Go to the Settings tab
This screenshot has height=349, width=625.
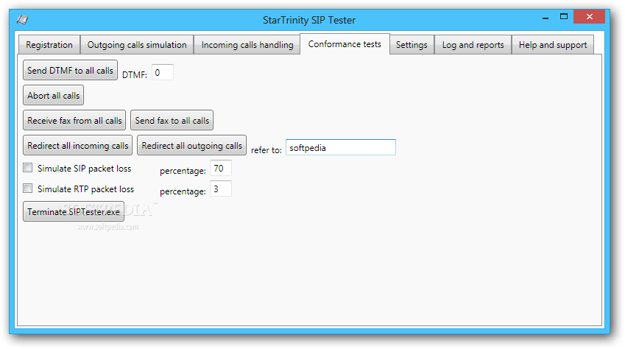pos(412,45)
